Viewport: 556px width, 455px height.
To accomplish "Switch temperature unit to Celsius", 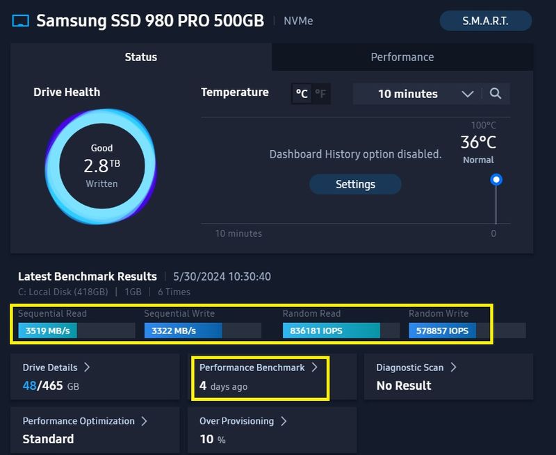I will [x=302, y=94].
